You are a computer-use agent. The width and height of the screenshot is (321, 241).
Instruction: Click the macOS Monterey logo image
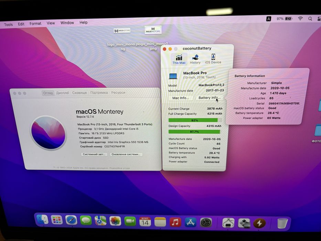tap(49, 133)
